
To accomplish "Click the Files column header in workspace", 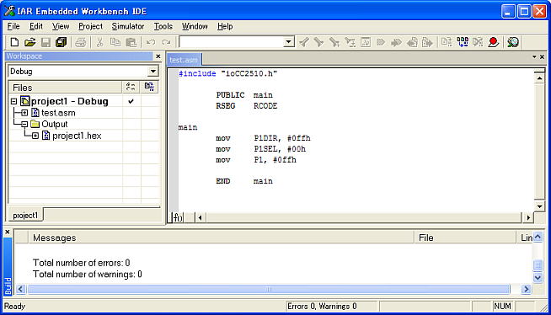I will point(65,87).
